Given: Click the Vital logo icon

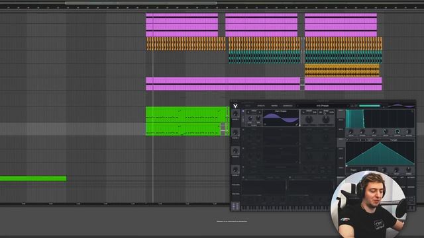Looking at the screenshot, I should point(235,106).
